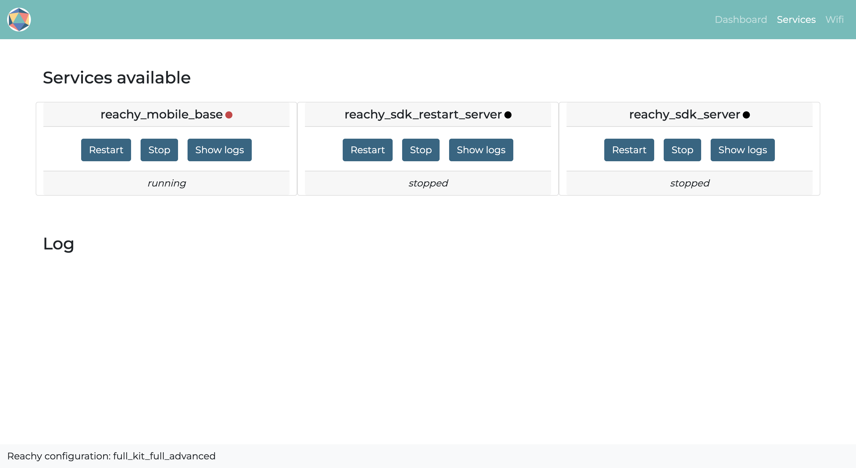This screenshot has height=468, width=856.
Task: Show logs for reachy_mobile_base service
Action: point(219,150)
